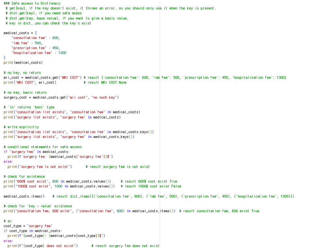Click the cost_type = "surgery fee" assignment
The width and height of the screenshot is (327, 248).
tap(28, 226)
